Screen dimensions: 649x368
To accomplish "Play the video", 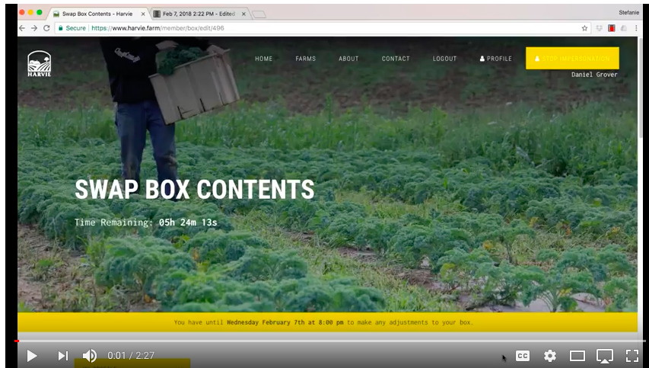I will (x=31, y=356).
